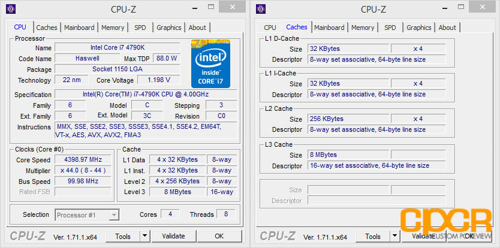Click the Multiplier value 'x 44.0 ( 8 - 44 )'
The image size is (500, 248).
[x=83, y=171]
